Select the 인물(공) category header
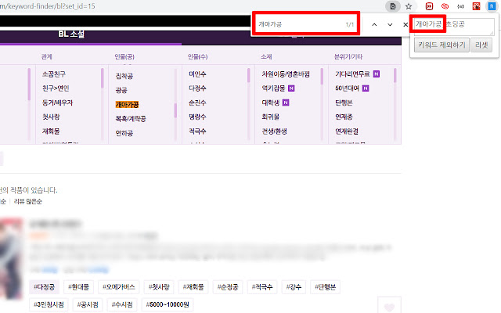This screenshot has height=313, width=501. 124,57
